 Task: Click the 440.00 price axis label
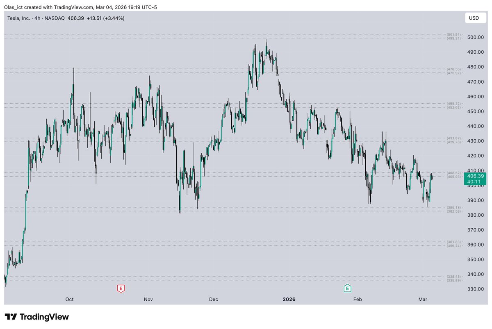coord(475,126)
